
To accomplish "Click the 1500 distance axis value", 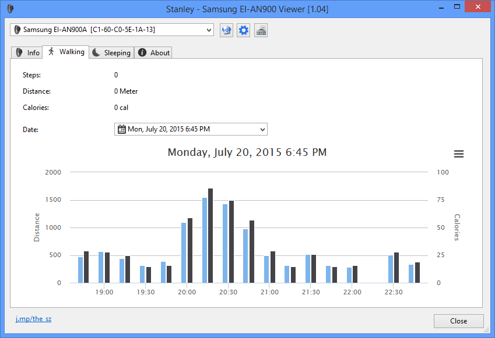I will pyautogui.click(x=53, y=200).
